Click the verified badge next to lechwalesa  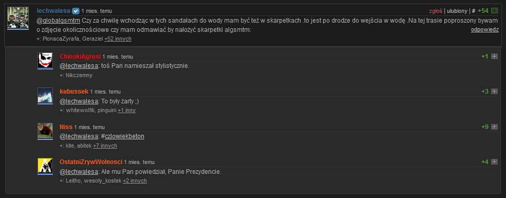pos(76,11)
